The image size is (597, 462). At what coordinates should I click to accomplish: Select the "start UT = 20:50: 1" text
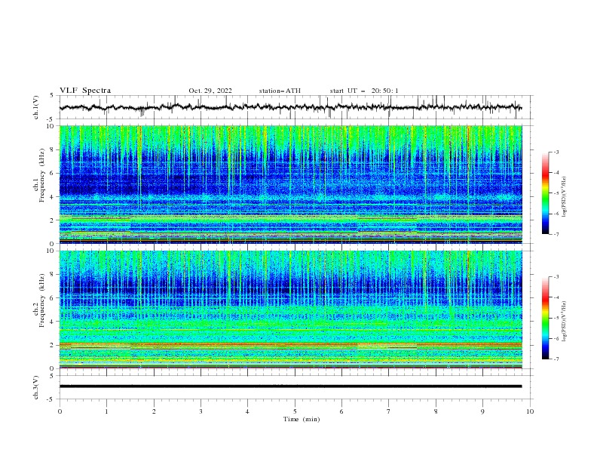coord(364,91)
